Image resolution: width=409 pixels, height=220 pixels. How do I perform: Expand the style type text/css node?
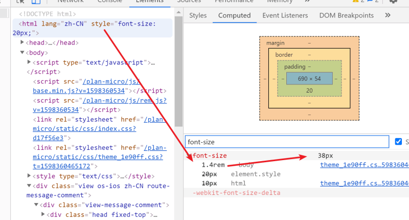coord(29,175)
